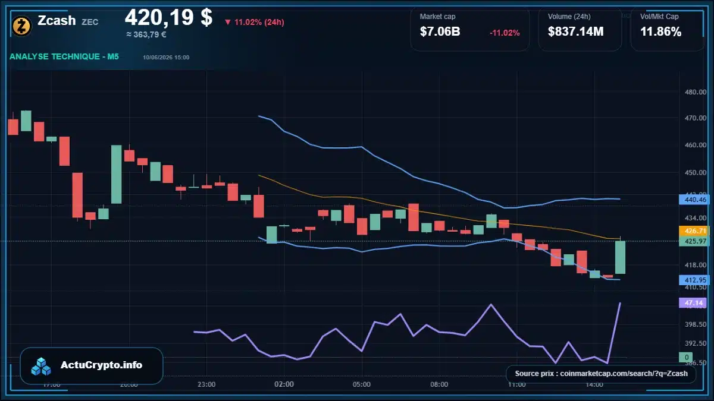Click the 0 green value tag
Screen dimensions: 714x401
point(686,357)
